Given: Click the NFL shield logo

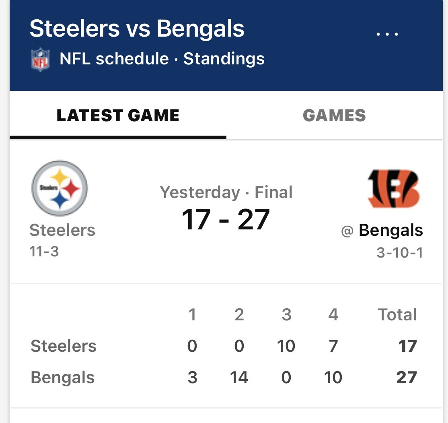Looking at the screenshot, I should (40, 59).
